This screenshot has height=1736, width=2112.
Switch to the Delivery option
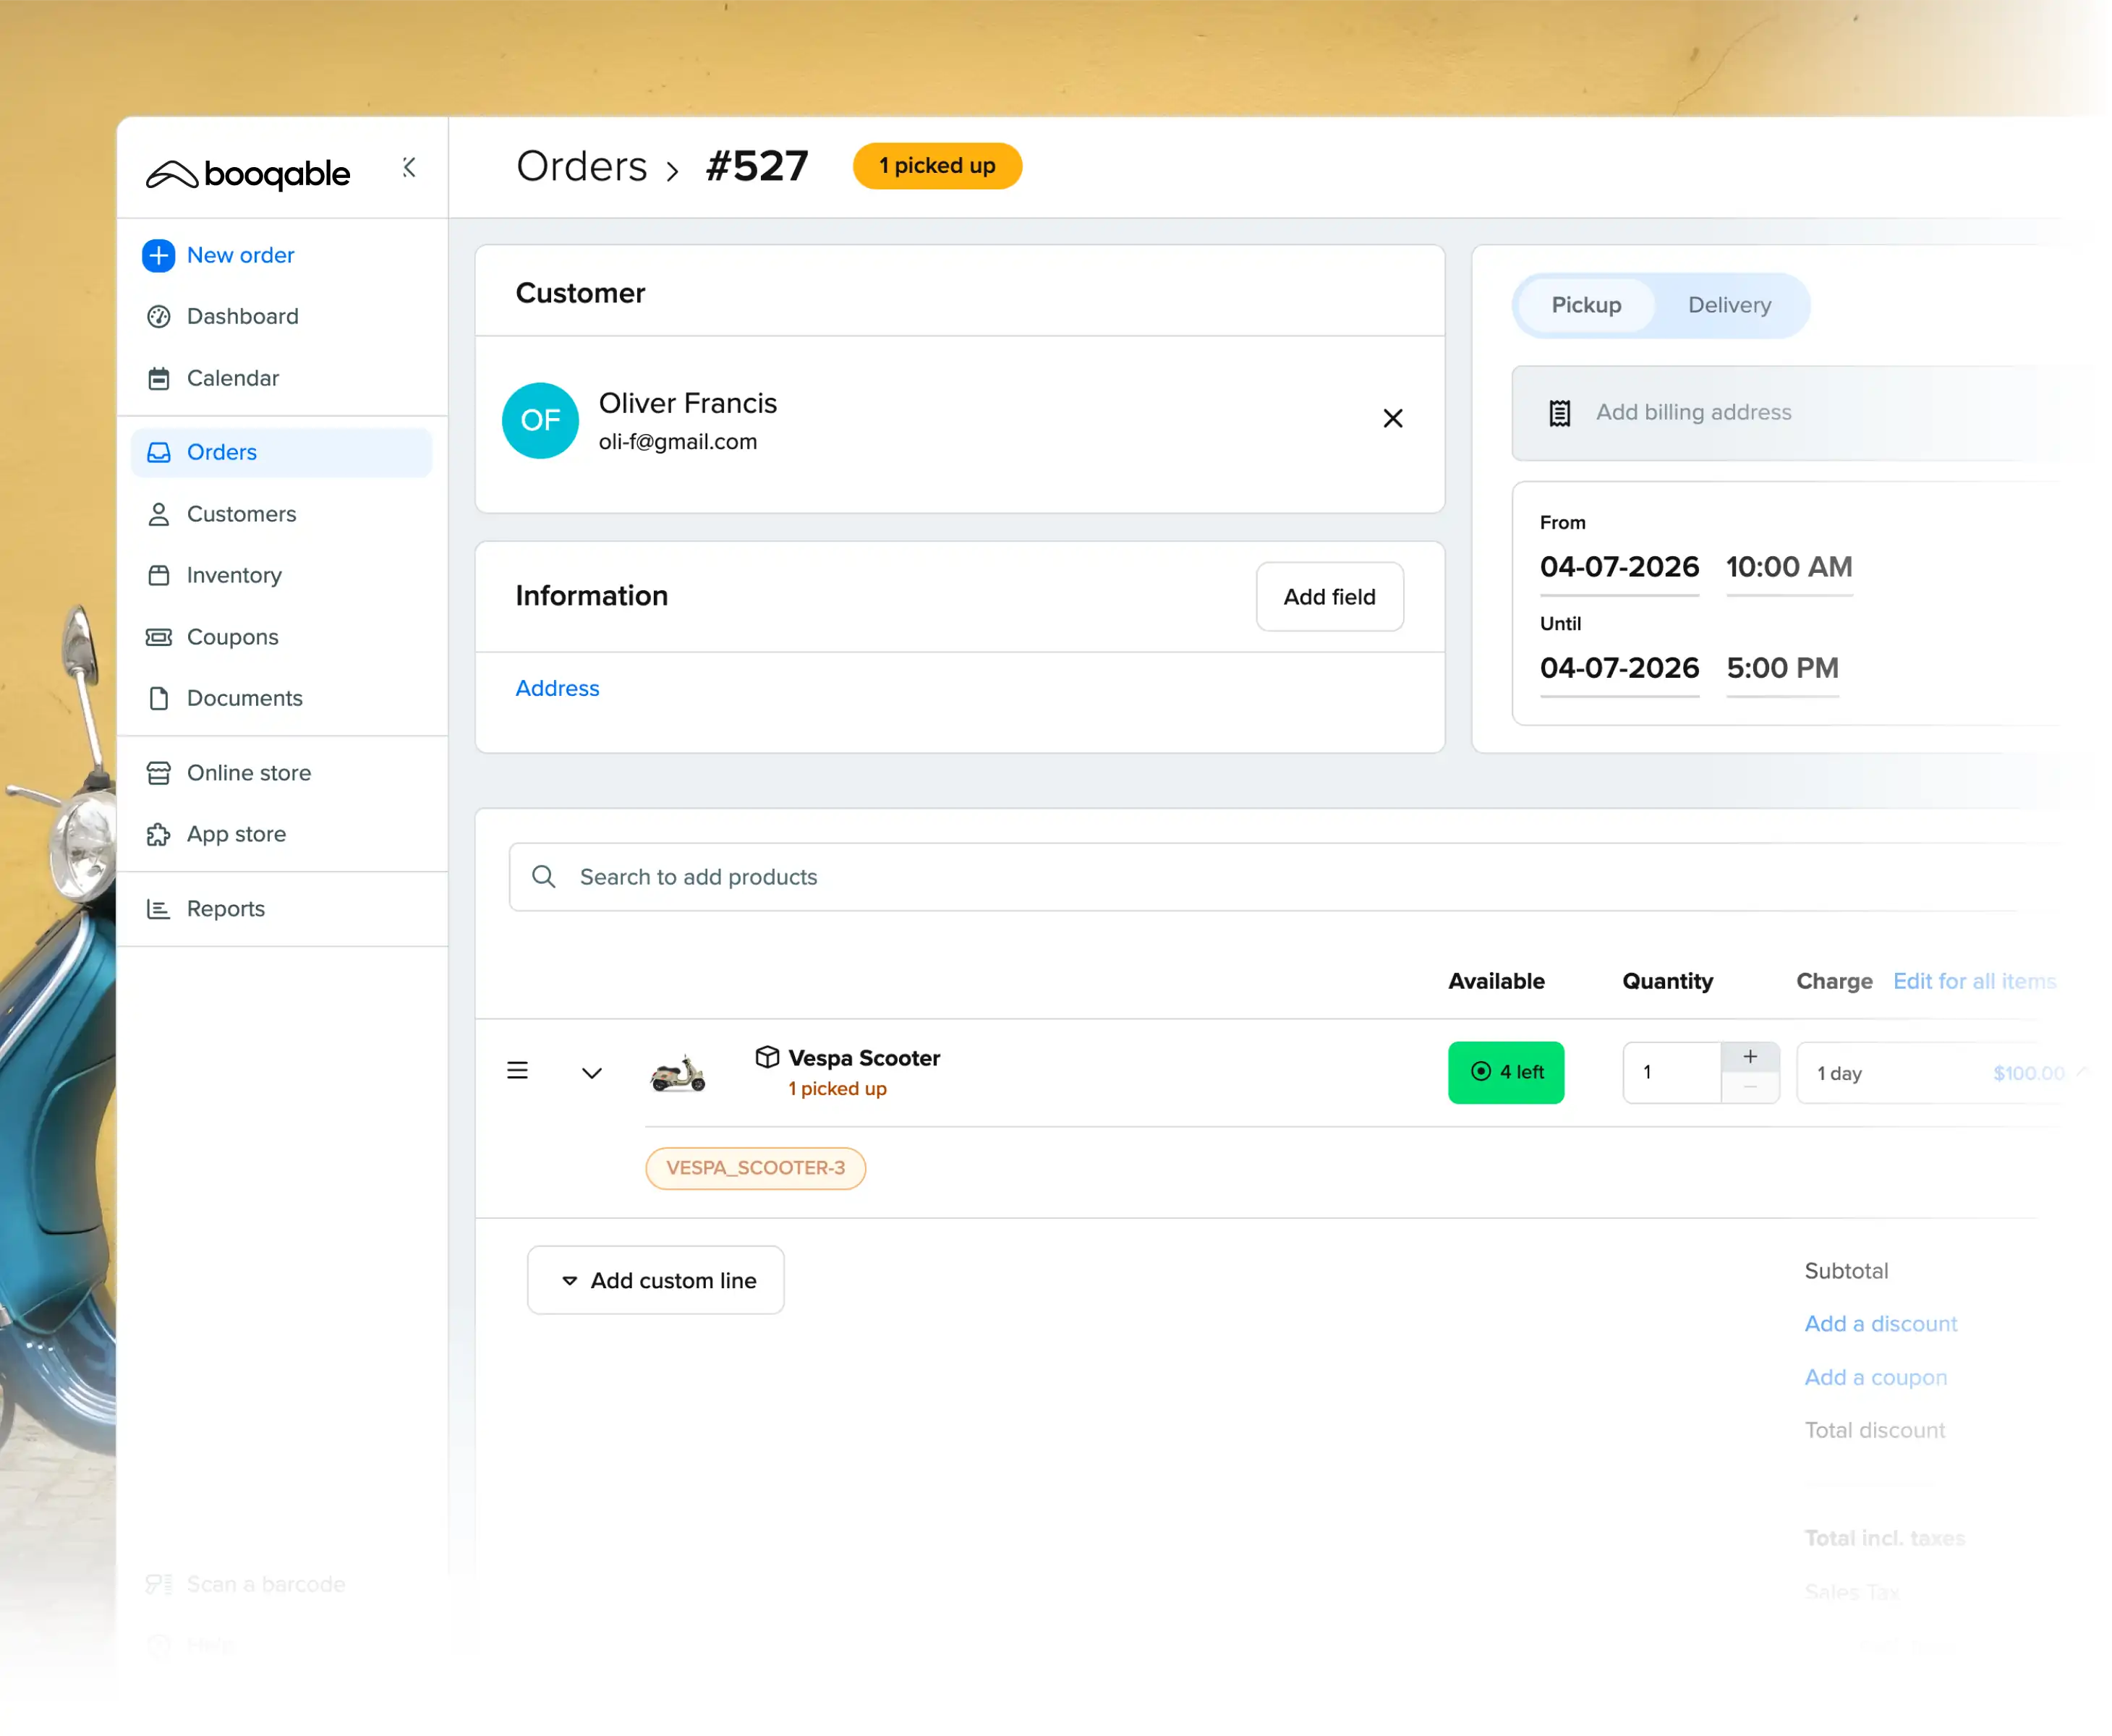1729,305
